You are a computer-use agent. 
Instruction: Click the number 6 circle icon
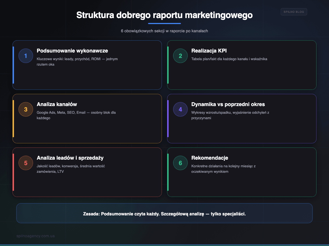point(180,163)
